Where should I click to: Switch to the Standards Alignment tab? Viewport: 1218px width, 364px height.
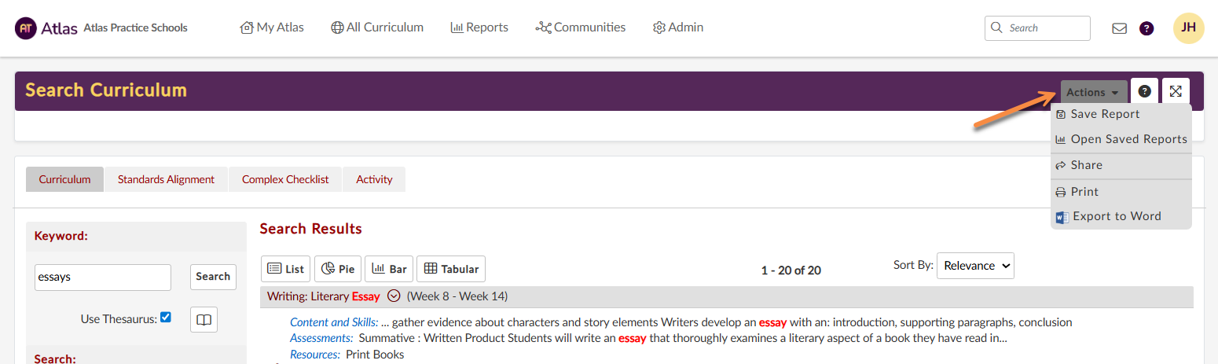166,179
